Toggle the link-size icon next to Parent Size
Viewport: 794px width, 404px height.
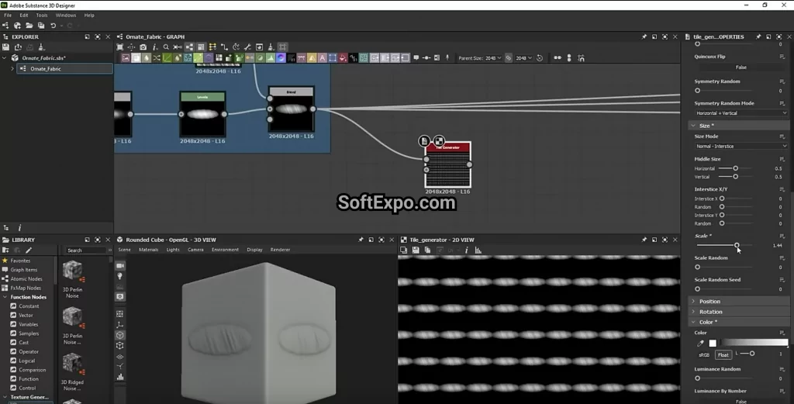(509, 58)
